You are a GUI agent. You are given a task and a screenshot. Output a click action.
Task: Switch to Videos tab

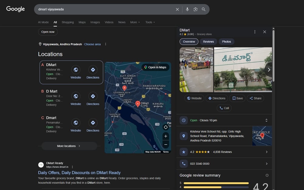(109, 22)
